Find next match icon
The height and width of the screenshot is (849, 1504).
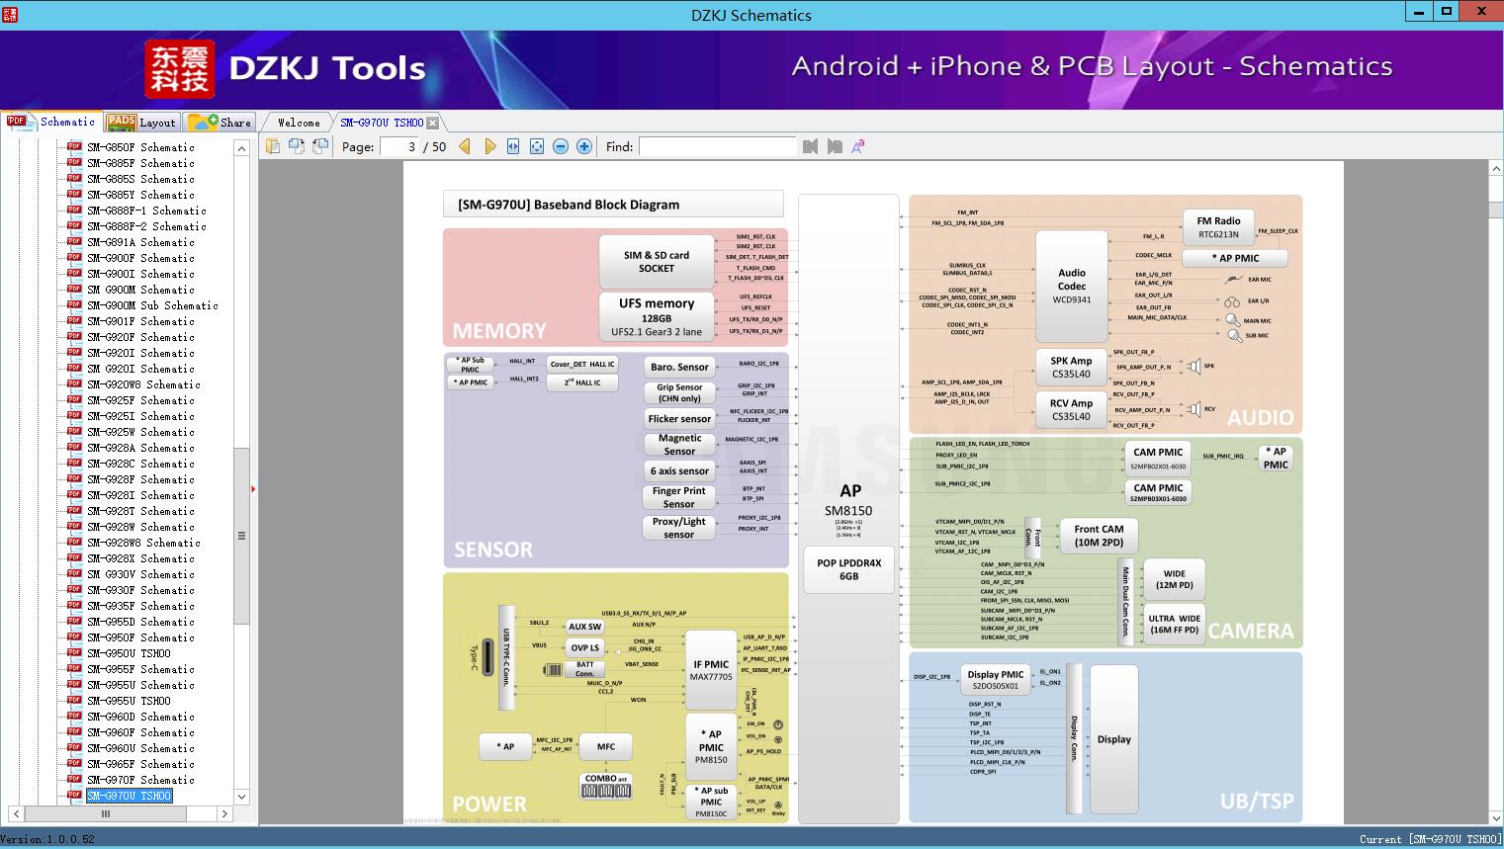[835, 146]
